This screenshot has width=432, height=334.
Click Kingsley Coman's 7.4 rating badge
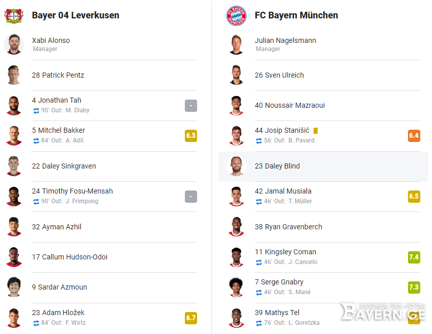point(414,257)
